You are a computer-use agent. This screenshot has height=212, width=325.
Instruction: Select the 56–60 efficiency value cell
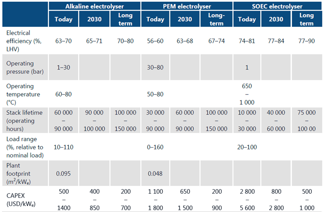(x=155, y=42)
